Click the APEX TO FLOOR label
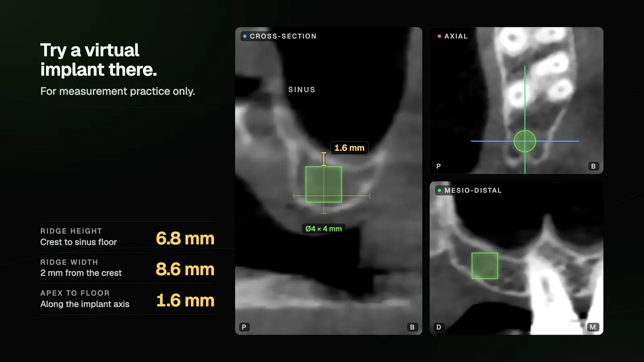Screen dimensions: 644x362 [75, 293]
